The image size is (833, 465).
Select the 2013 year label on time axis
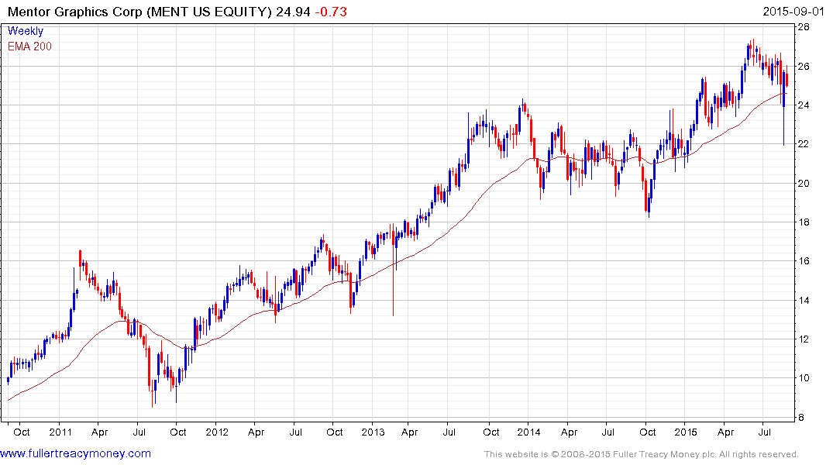tap(373, 432)
